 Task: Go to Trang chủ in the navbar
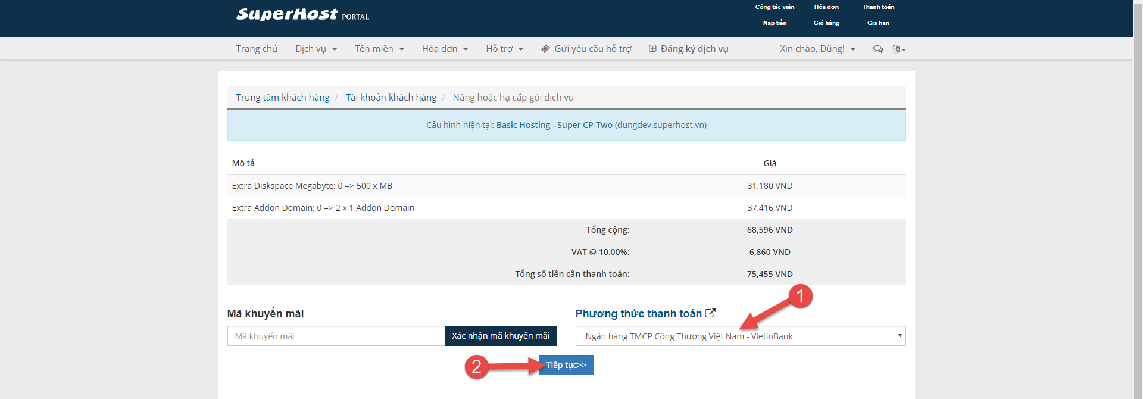tap(257, 49)
